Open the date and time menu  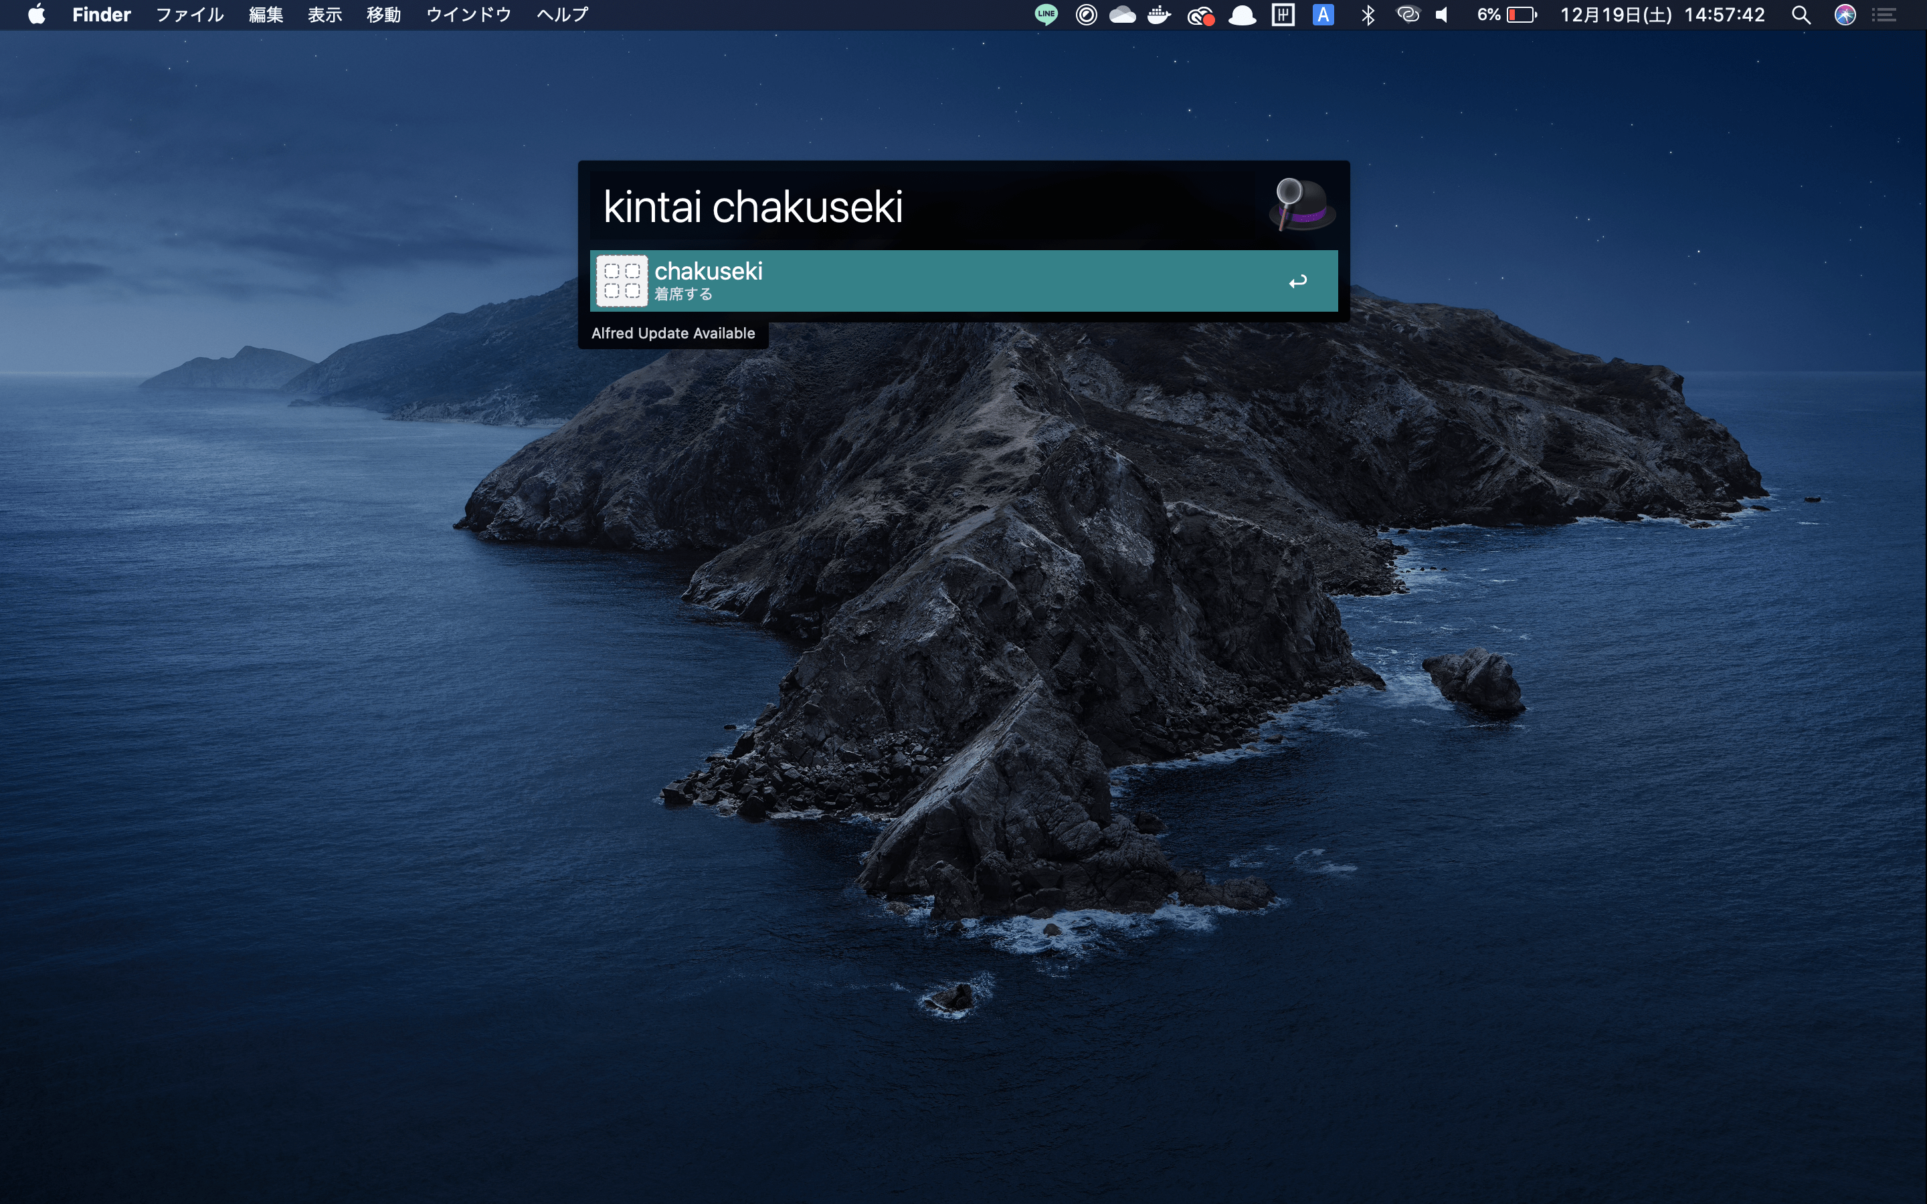(x=1663, y=14)
